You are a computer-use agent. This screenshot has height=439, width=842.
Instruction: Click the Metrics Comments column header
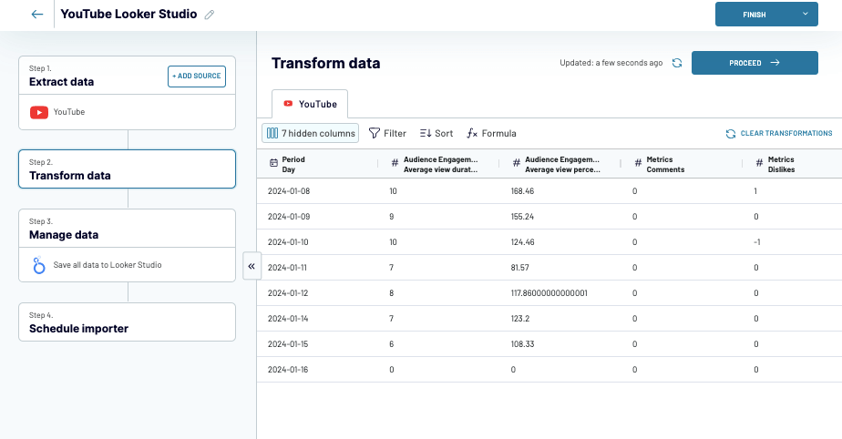click(x=681, y=164)
